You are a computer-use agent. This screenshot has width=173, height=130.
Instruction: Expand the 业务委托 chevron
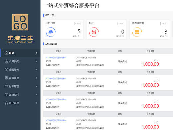37,61
